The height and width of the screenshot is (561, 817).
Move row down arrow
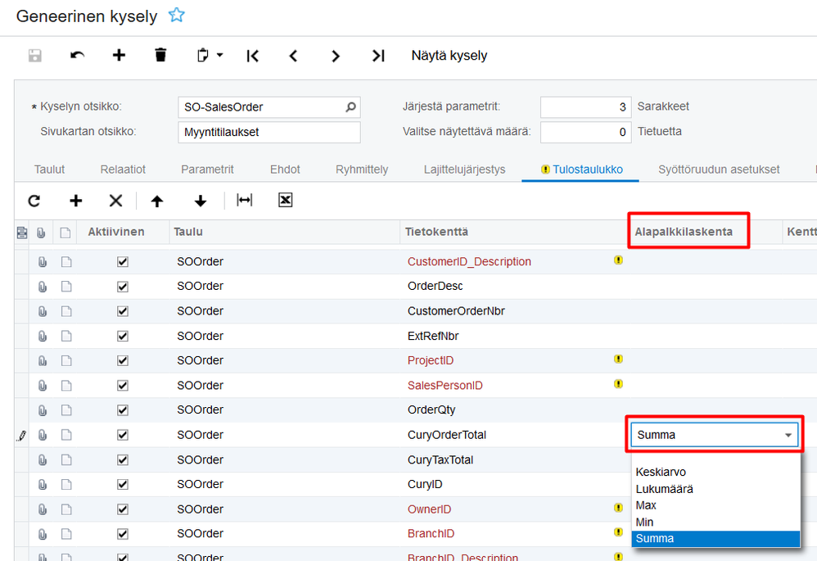point(201,201)
